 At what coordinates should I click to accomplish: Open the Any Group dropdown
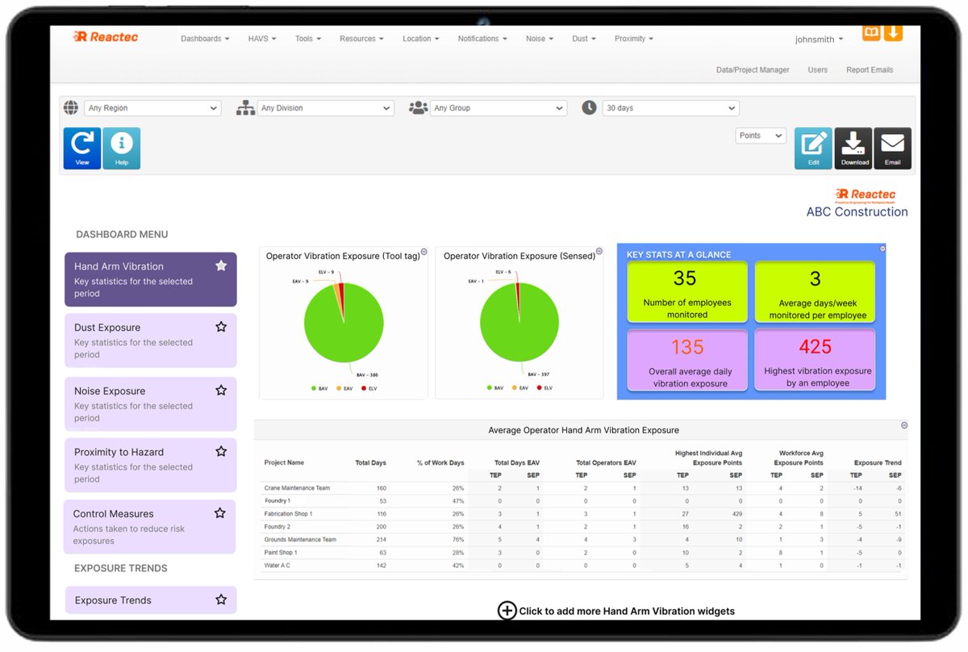click(499, 108)
